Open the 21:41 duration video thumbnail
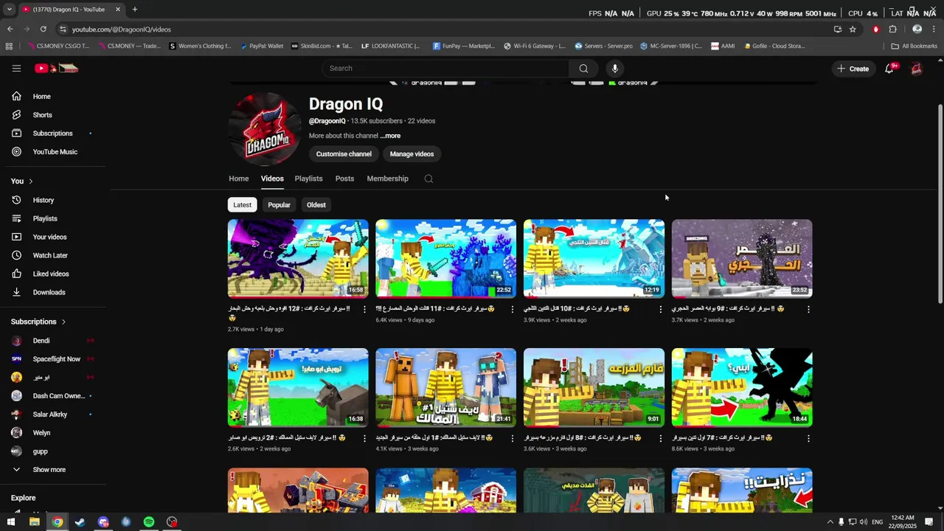 click(x=445, y=387)
